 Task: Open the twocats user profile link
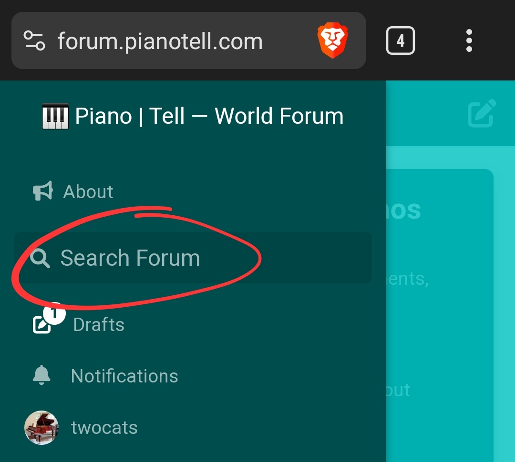pos(104,428)
